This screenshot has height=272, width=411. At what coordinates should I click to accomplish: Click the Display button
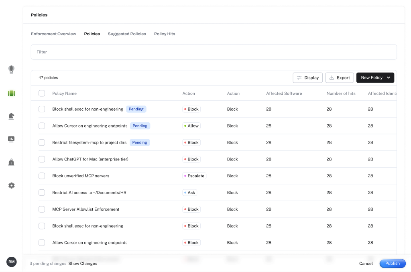(x=307, y=77)
